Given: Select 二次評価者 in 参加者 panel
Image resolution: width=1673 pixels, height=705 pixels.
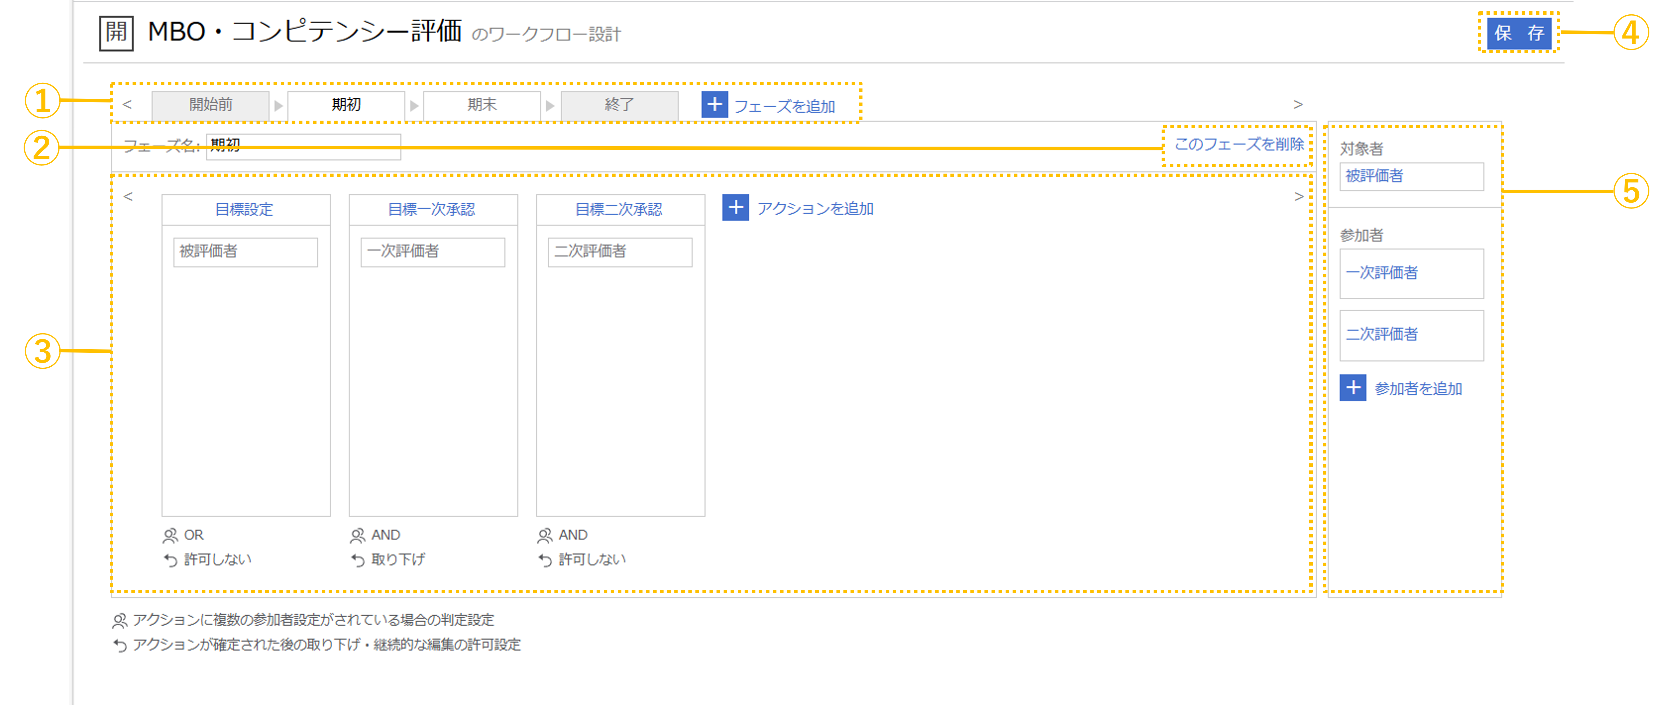Looking at the screenshot, I should 1411,335.
